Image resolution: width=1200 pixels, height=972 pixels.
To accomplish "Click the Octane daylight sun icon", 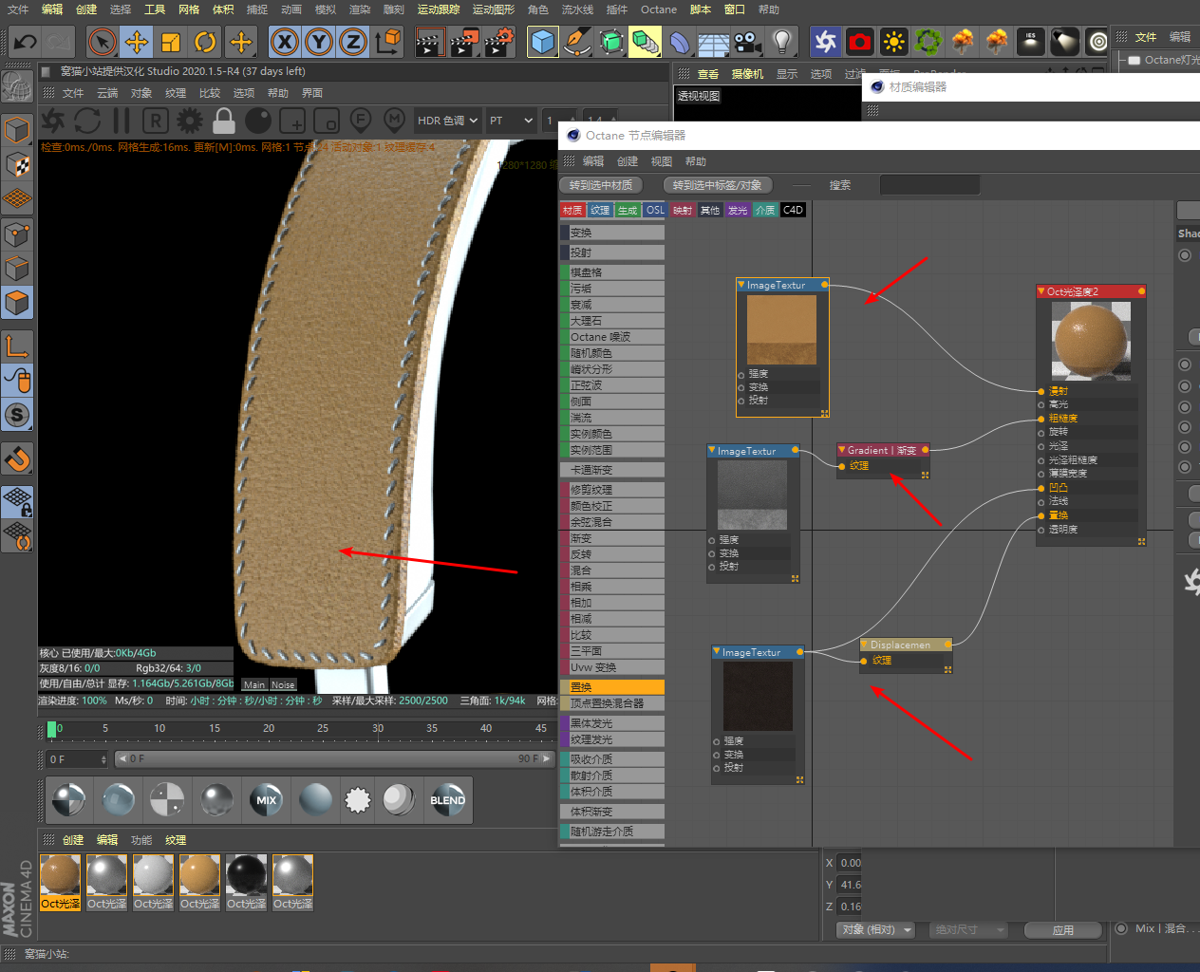I will tap(893, 42).
